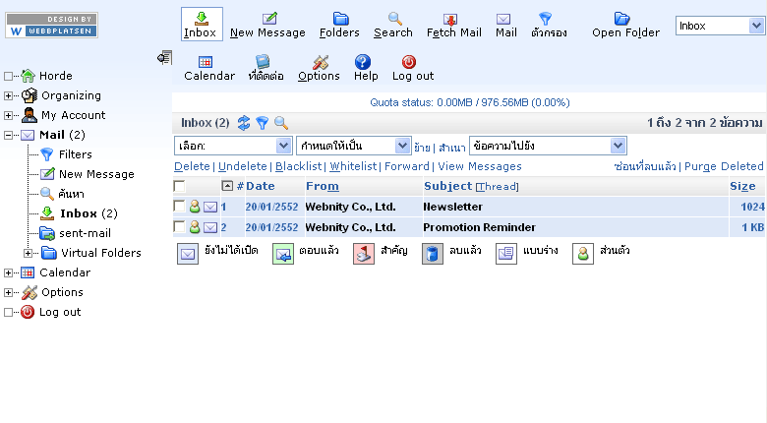Click the ย้าย move link
The width and height of the screenshot is (767, 423).
pos(422,147)
